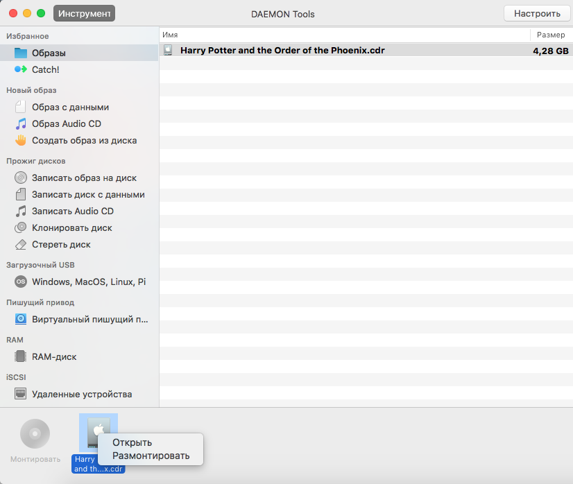
Task: Select the Записать диск с данными file icon
Action: click(x=21, y=194)
